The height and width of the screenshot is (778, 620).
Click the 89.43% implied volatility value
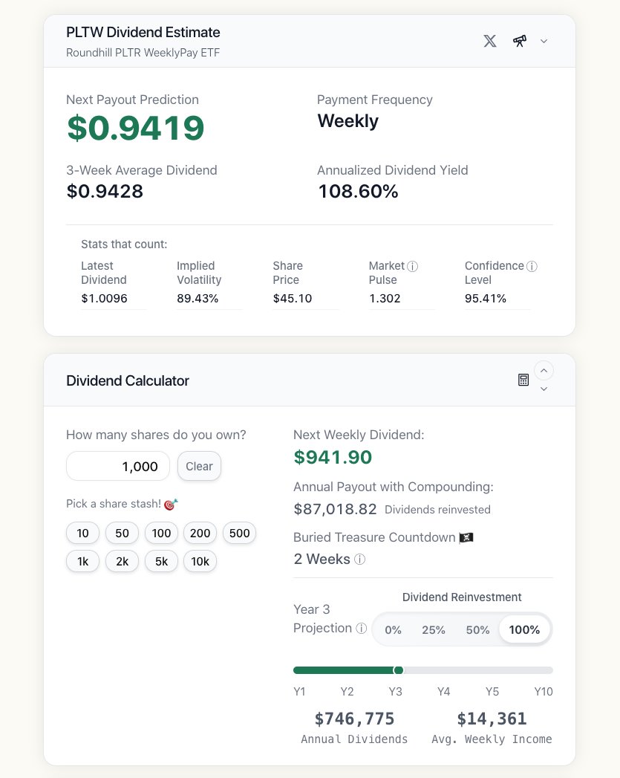click(198, 298)
